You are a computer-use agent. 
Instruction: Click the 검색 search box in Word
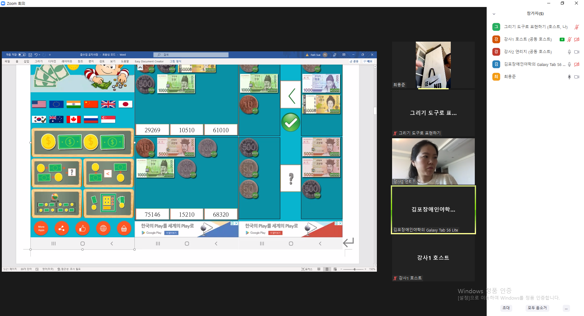coord(191,55)
